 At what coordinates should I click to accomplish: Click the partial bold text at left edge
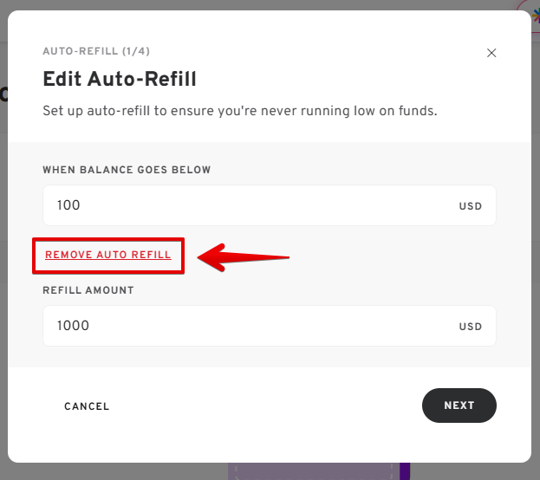[x=3, y=94]
